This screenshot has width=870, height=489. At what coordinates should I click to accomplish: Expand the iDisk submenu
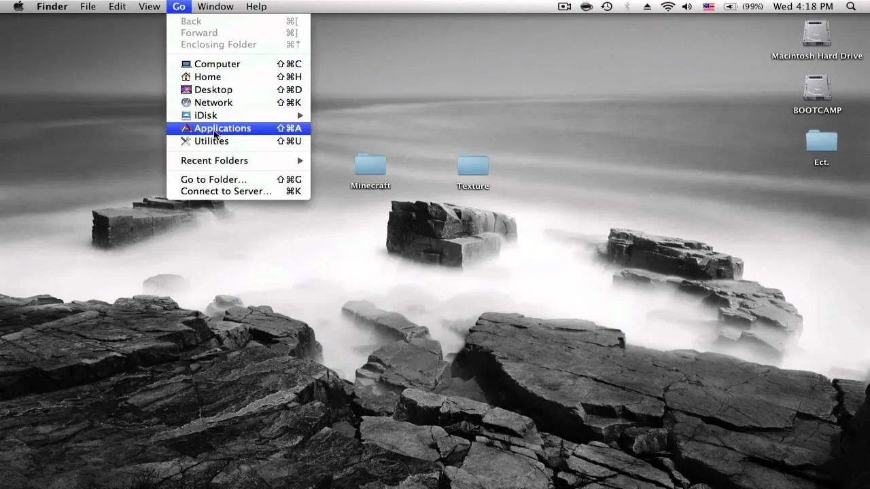pyautogui.click(x=239, y=115)
